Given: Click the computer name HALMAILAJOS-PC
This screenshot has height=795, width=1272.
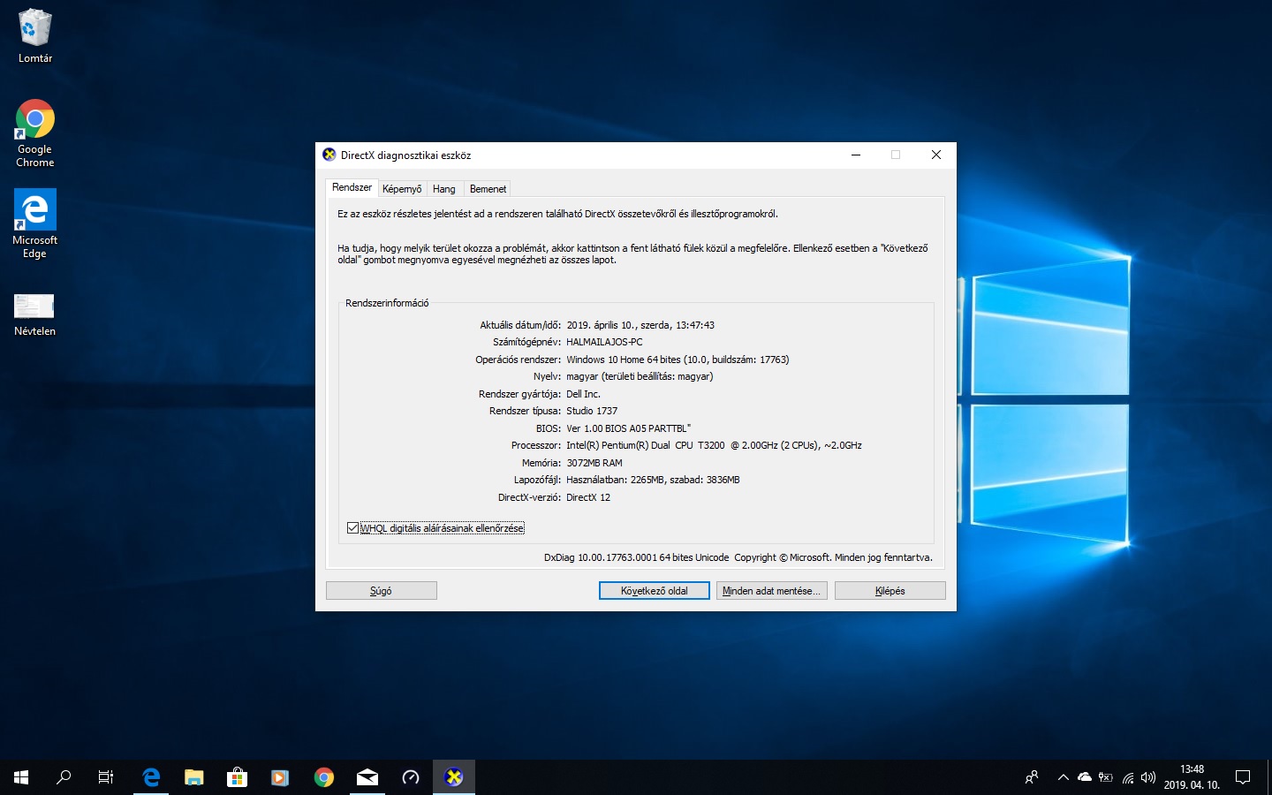Looking at the screenshot, I should coord(604,342).
